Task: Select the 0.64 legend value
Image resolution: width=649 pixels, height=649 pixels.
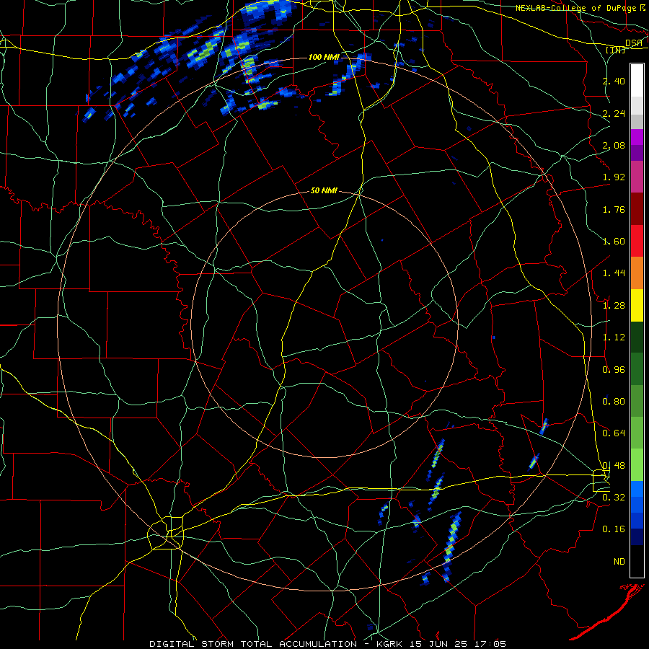Action: coord(614,433)
